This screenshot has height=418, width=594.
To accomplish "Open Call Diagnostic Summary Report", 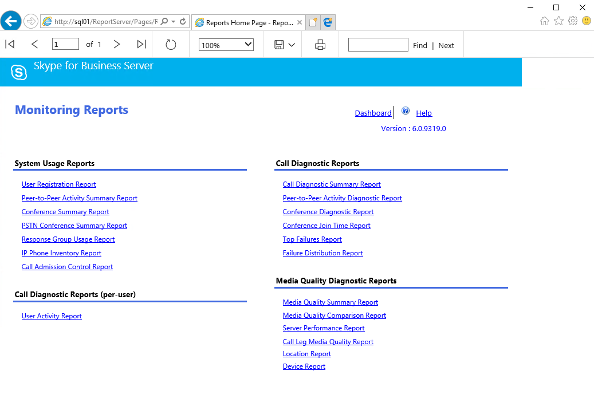I will [x=332, y=184].
